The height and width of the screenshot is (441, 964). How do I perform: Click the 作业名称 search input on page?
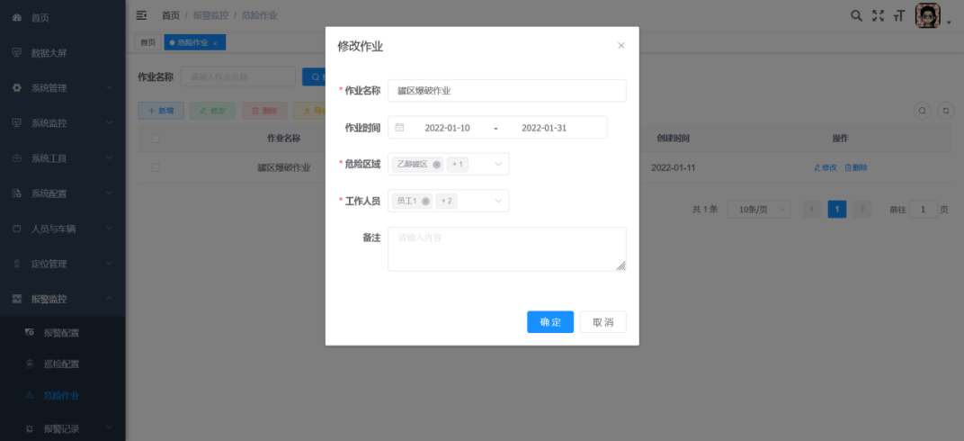pyautogui.click(x=238, y=76)
